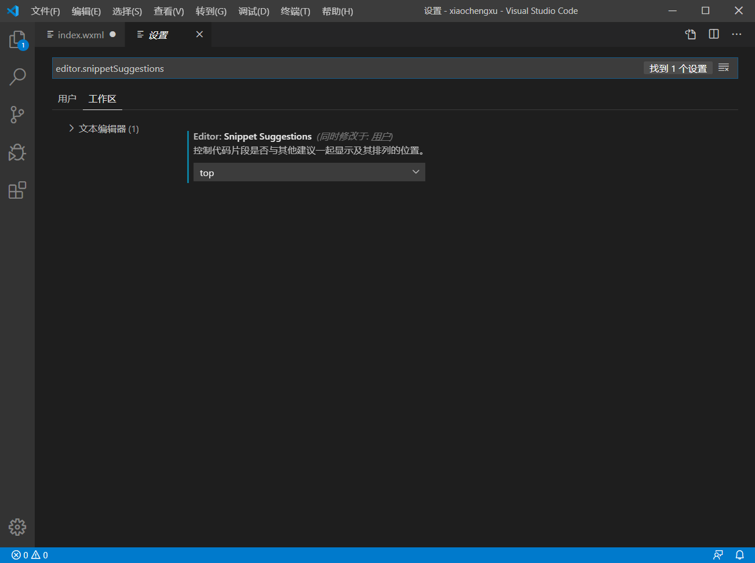Open the 终端(T) menu

295,11
